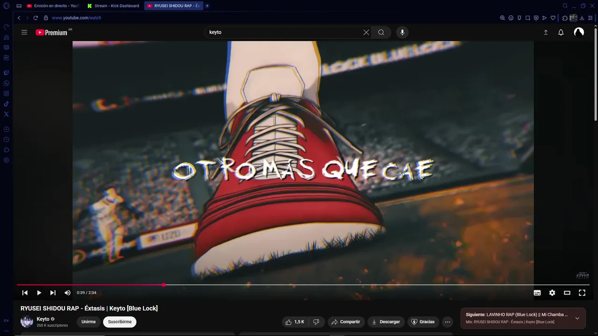The height and width of the screenshot is (336, 598).
Task: Mute the video volume
Action: (67, 293)
